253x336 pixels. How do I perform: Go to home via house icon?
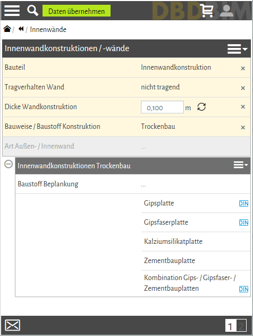(7, 29)
